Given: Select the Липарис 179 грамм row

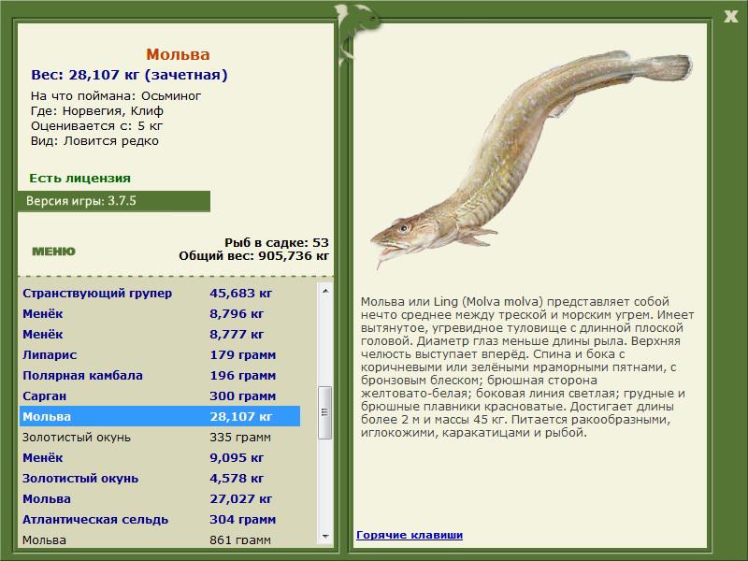Looking at the screenshot, I should tap(160, 354).
